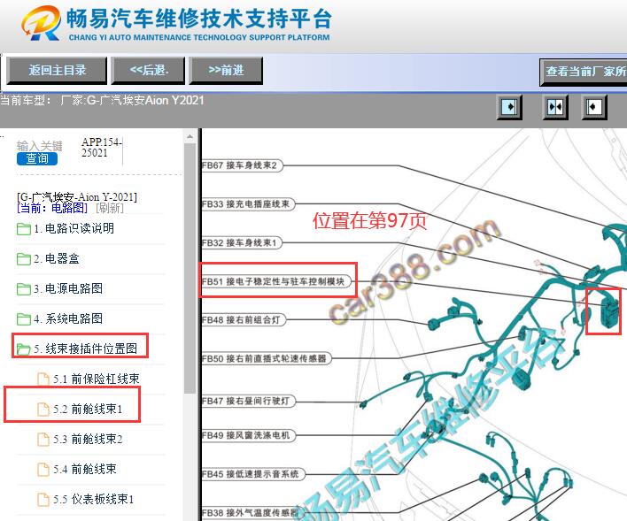Click the page icon beside 5.5 仪表板线束1
627x521 pixels.
[x=43, y=500]
